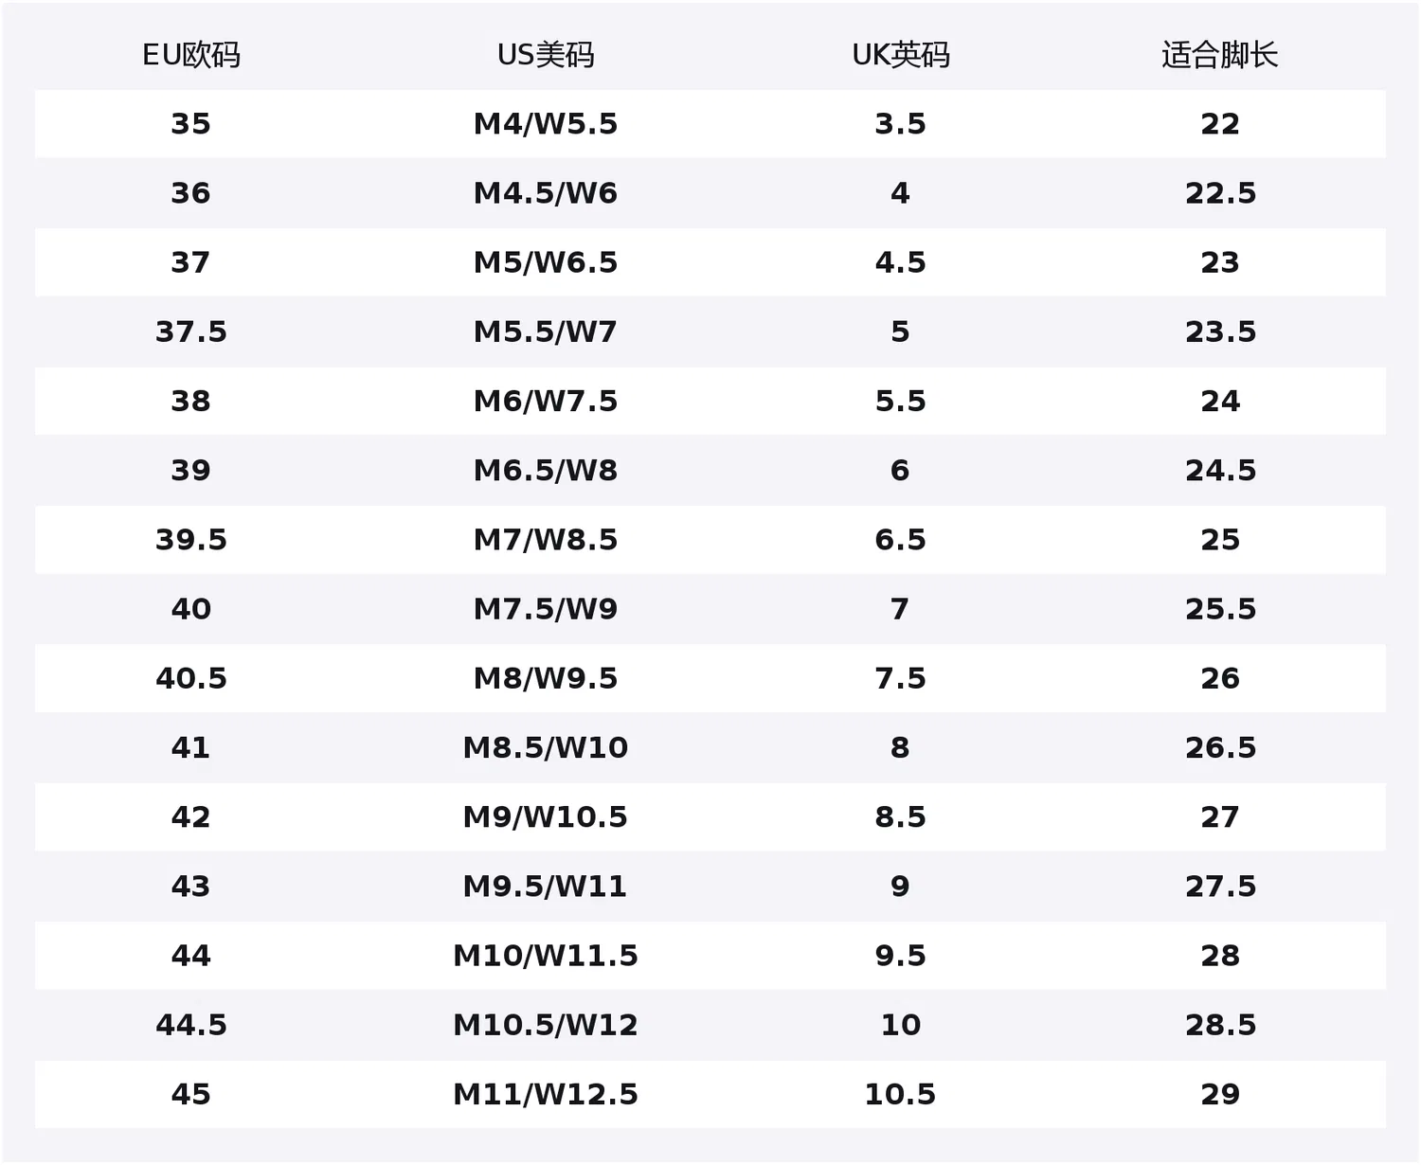Screen dimensions: 1421x1165
Task: Click the M8.5/W10 US size cell
Action: click(546, 747)
